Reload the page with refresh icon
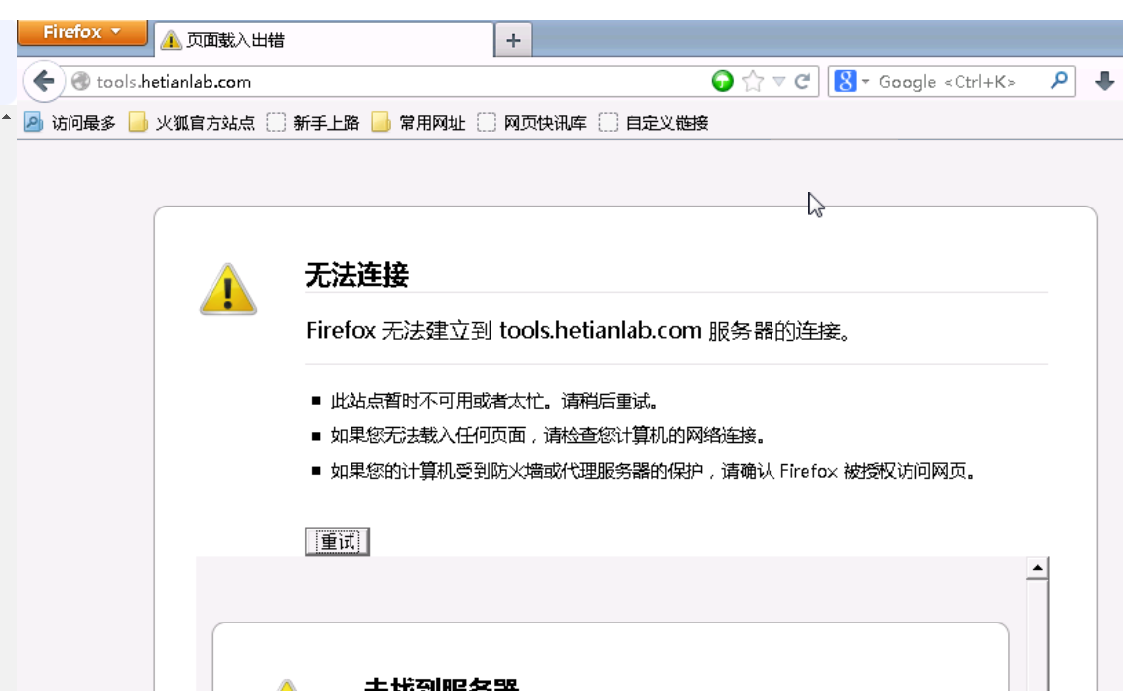The width and height of the screenshot is (1123, 691). pyautogui.click(x=803, y=81)
